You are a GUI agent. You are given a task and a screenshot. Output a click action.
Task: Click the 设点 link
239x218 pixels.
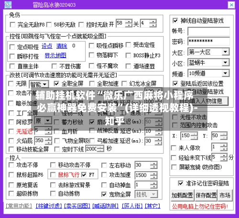pyautogui.click(x=47, y=46)
